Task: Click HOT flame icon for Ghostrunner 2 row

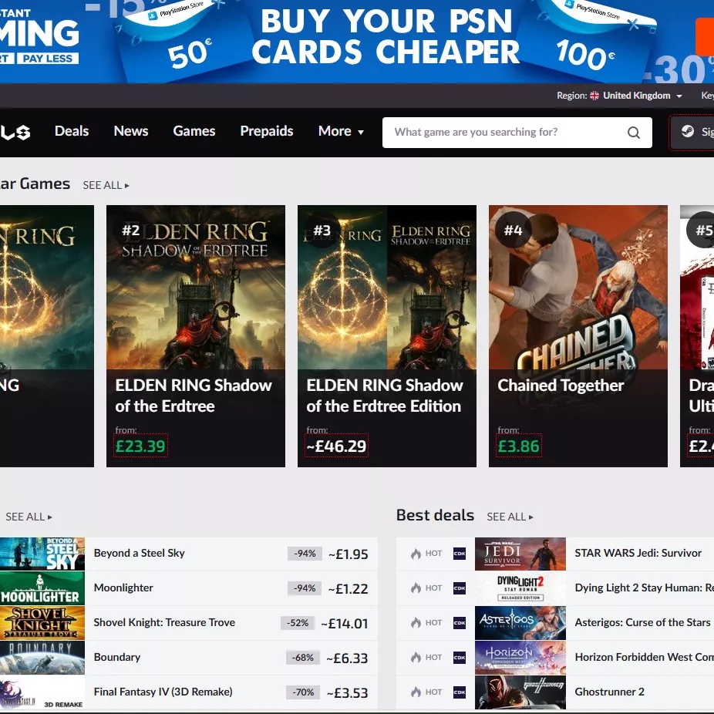Action: [416, 692]
